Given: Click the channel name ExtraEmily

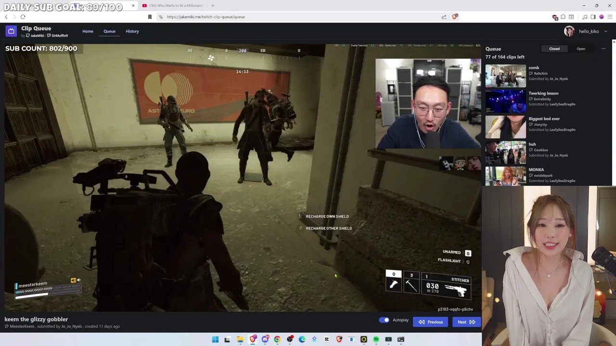Looking at the screenshot, I should [x=542, y=99].
